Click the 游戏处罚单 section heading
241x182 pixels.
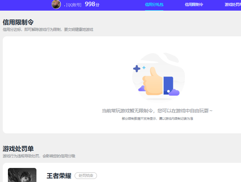click(18, 149)
